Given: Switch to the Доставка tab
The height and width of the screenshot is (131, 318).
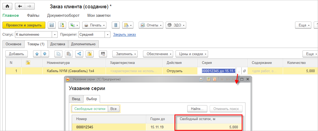Looking at the screenshot, I should 58,44.
